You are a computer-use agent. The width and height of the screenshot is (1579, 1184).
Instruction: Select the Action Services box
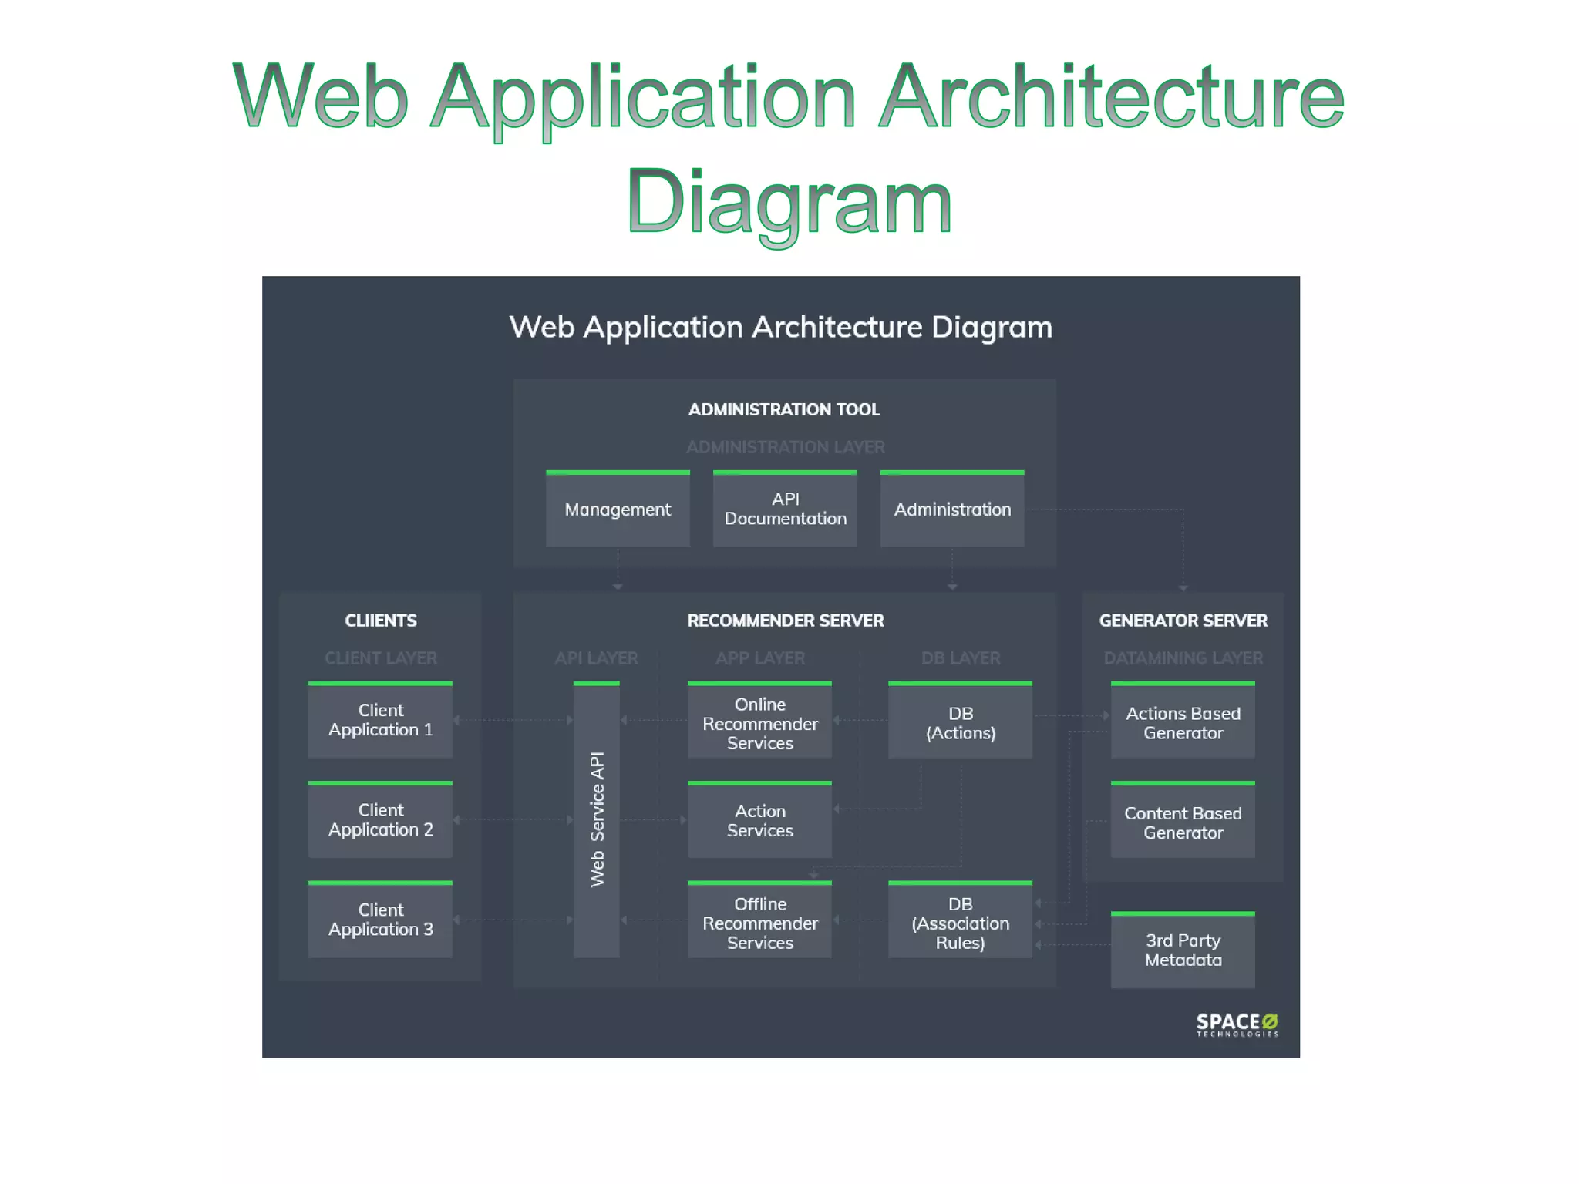tap(759, 821)
